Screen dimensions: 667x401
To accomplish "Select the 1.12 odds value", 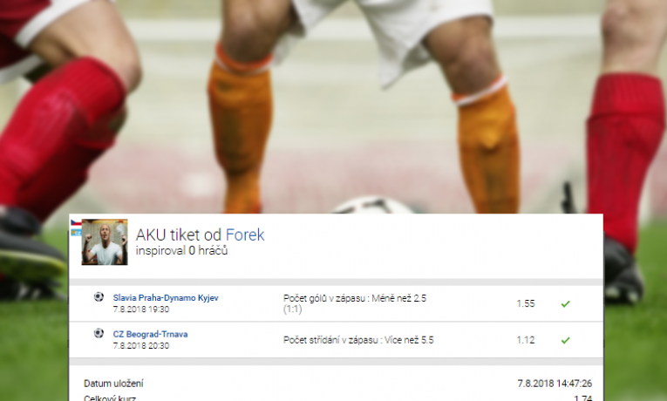I will click(526, 340).
